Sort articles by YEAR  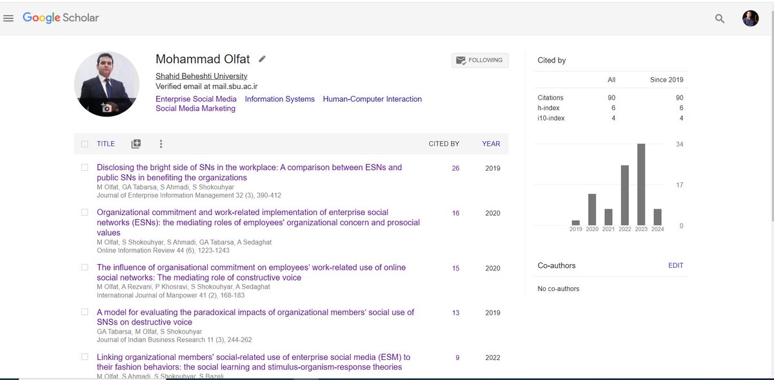pyautogui.click(x=491, y=144)
